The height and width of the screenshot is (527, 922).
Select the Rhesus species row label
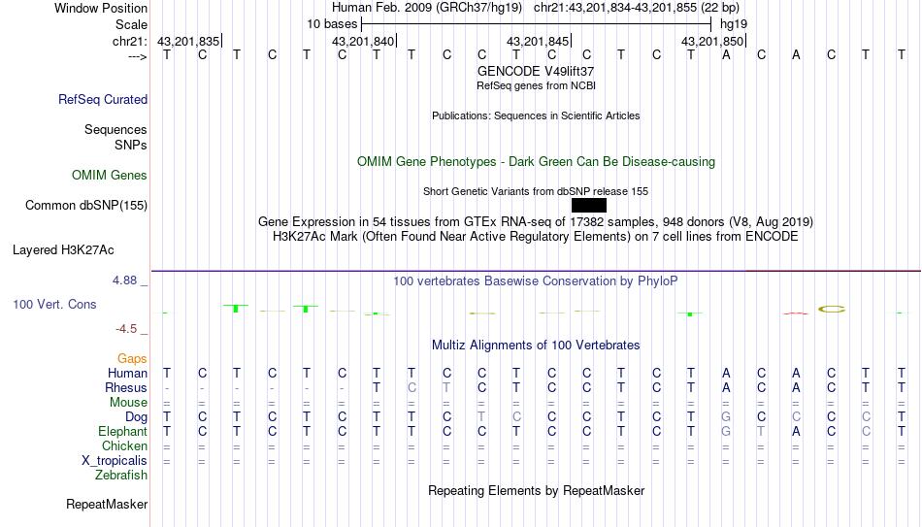coord(126,387)
